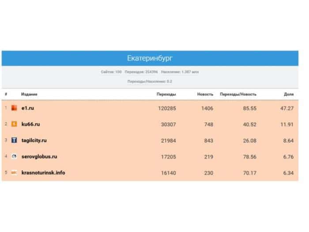Sort by the Издание column header

pos(29,94)
